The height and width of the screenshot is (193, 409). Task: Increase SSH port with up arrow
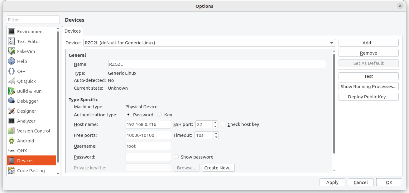[x=215, y=123]
